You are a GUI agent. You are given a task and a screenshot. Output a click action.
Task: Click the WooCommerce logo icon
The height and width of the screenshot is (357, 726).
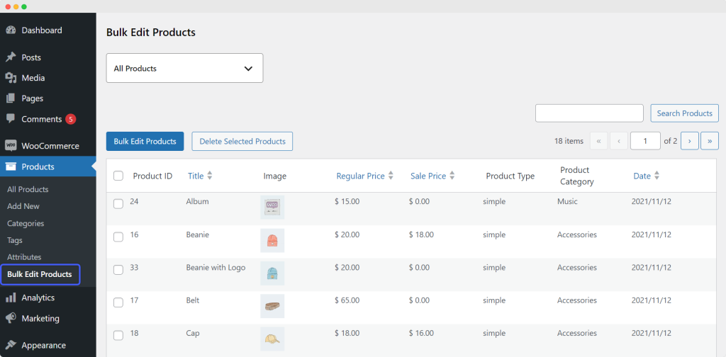pyautogui.click(x=11, y=146)
